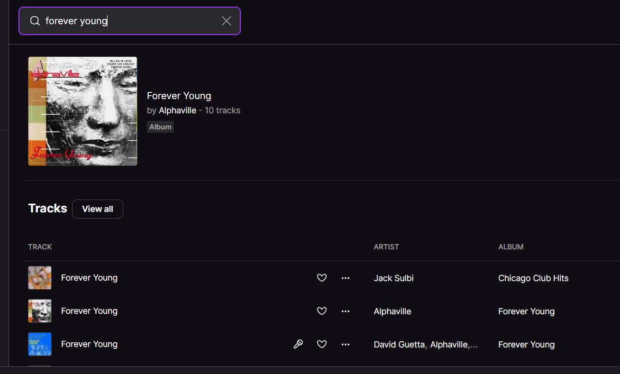Click the search magnifier icon

click(x=35, y=21)
